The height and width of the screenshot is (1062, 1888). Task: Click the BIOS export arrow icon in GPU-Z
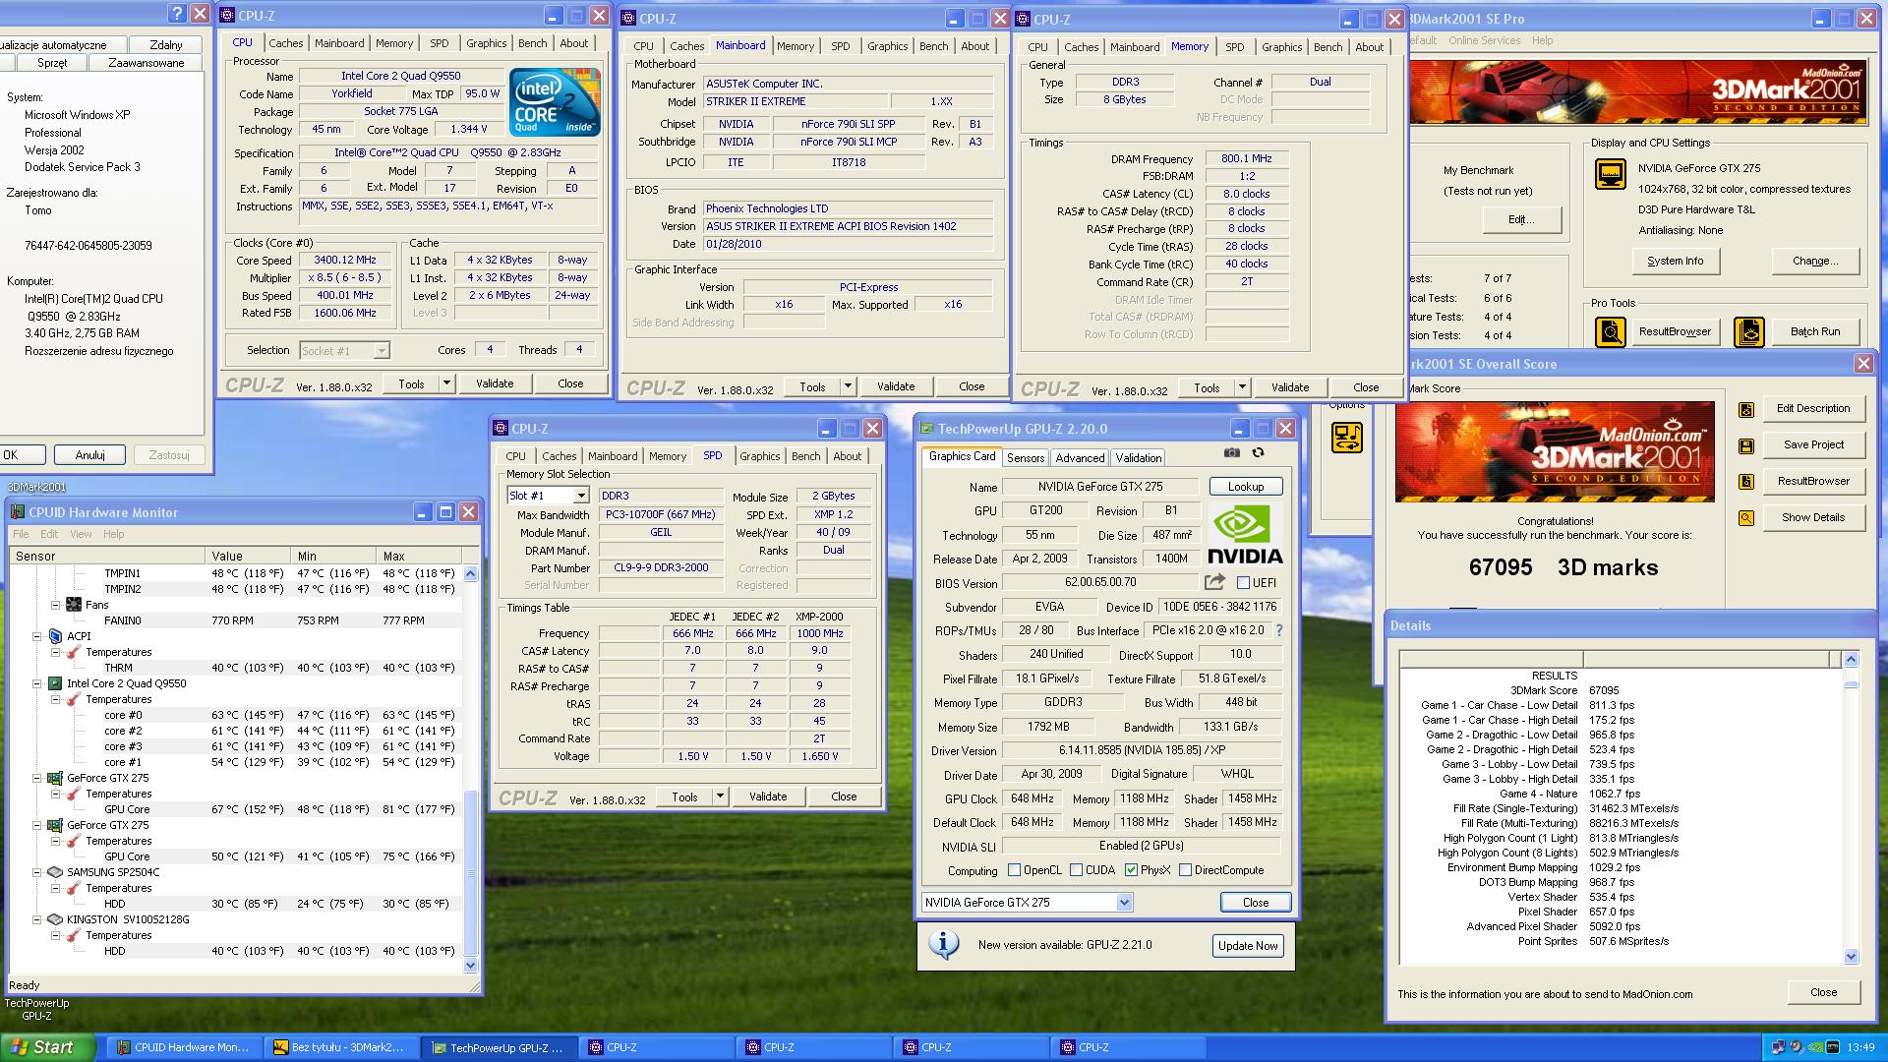[x=1214, y=582]
